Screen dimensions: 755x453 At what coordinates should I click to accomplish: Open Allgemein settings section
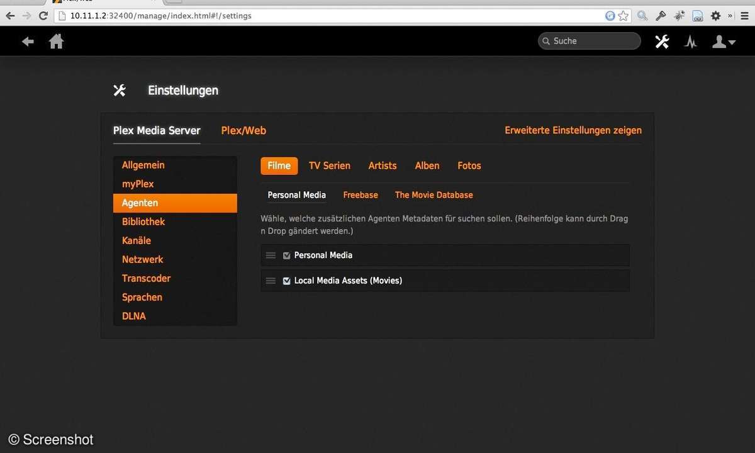point(175,165)
